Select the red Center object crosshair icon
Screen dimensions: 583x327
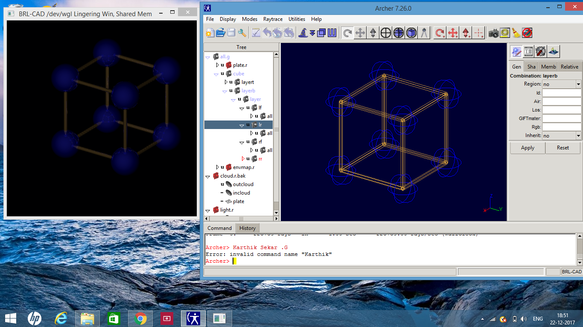[x=479, y=33]
